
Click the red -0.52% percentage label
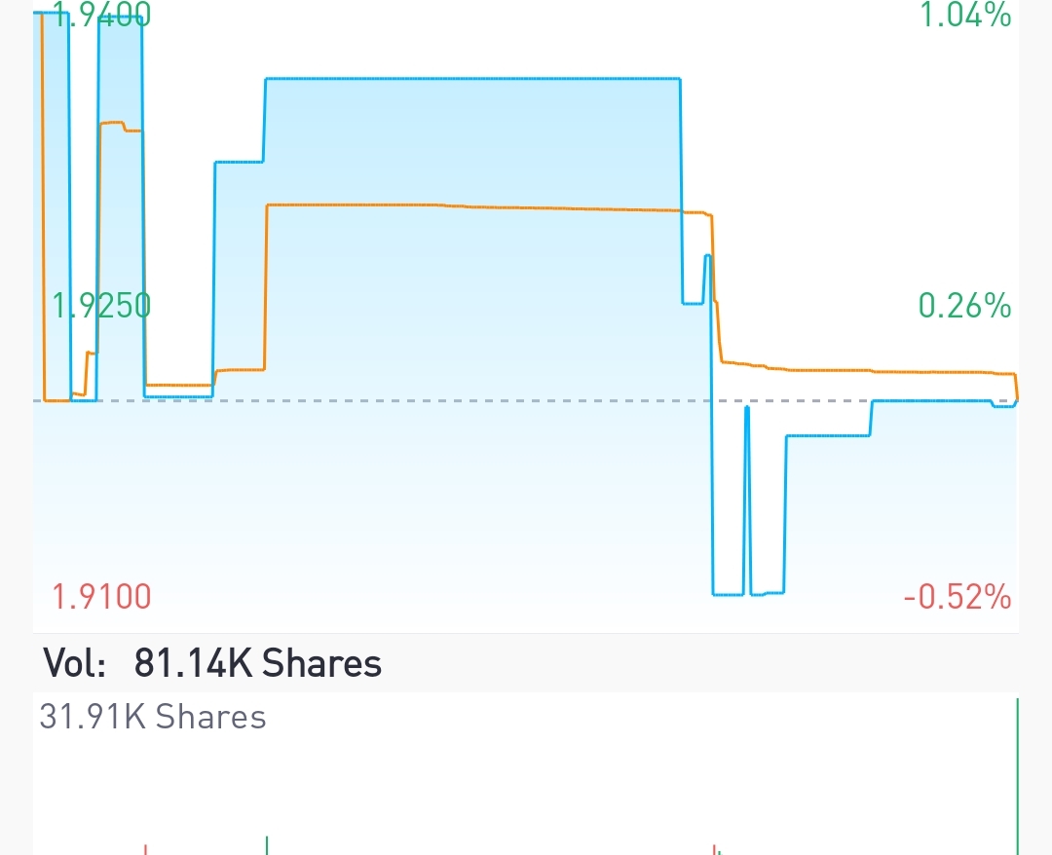tap(958, 596)
